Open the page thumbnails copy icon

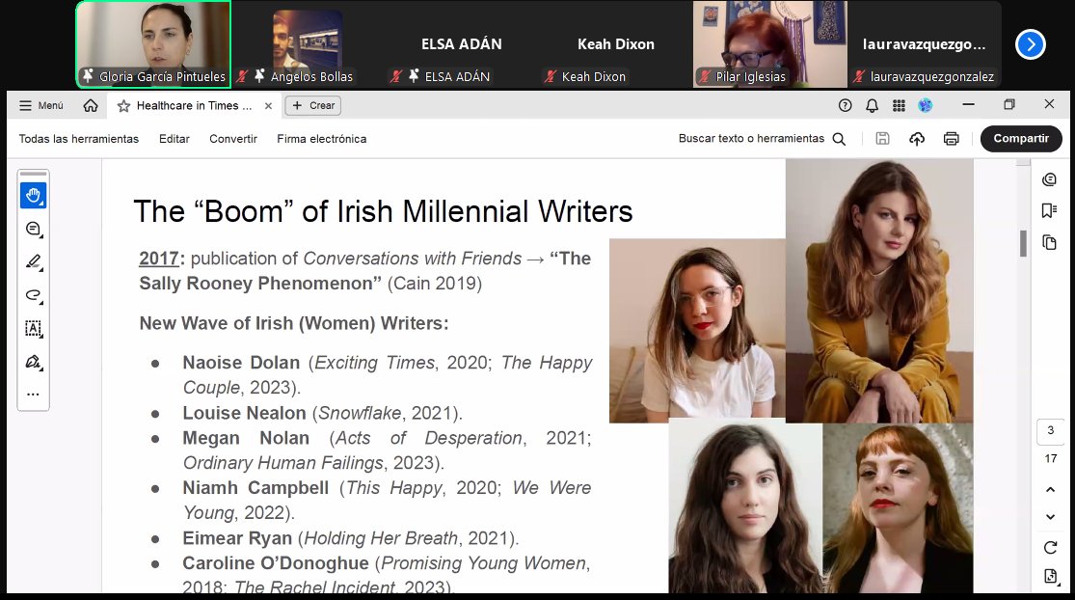[x=1049, y=242]
